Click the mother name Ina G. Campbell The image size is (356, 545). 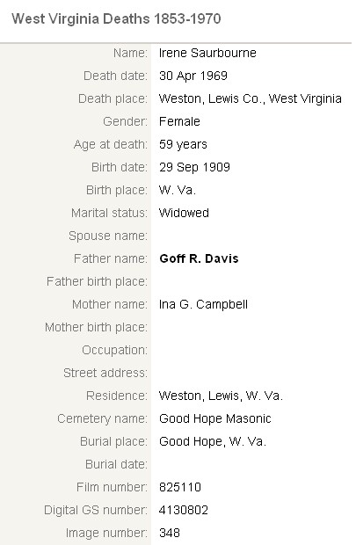(x=203, y=304)
